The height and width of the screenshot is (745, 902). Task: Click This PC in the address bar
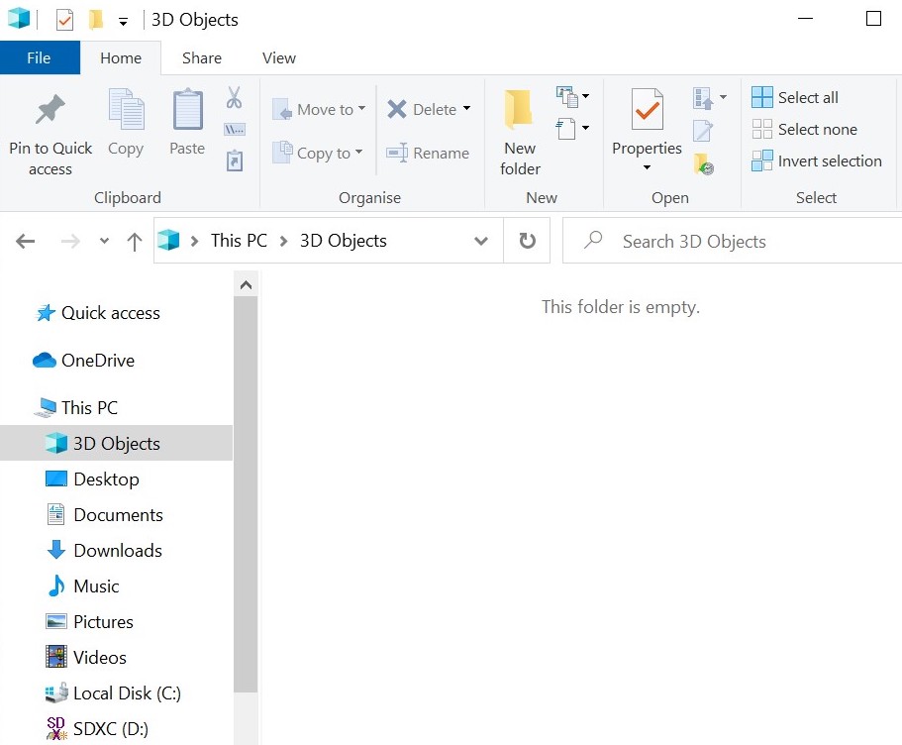(239, 240)
